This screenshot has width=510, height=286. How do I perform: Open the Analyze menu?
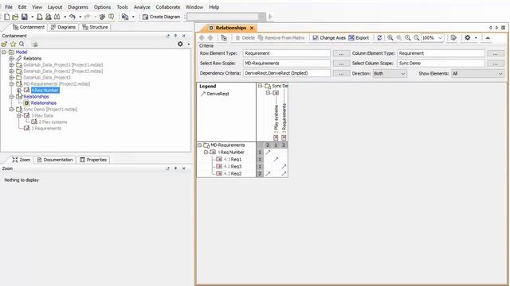coord(142,7)
